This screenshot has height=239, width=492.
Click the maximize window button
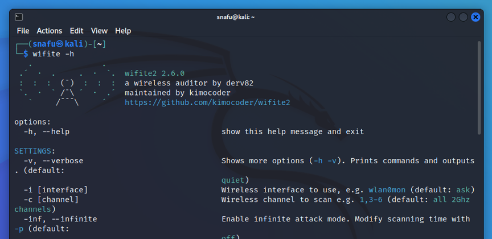click(x=463, y=17)
